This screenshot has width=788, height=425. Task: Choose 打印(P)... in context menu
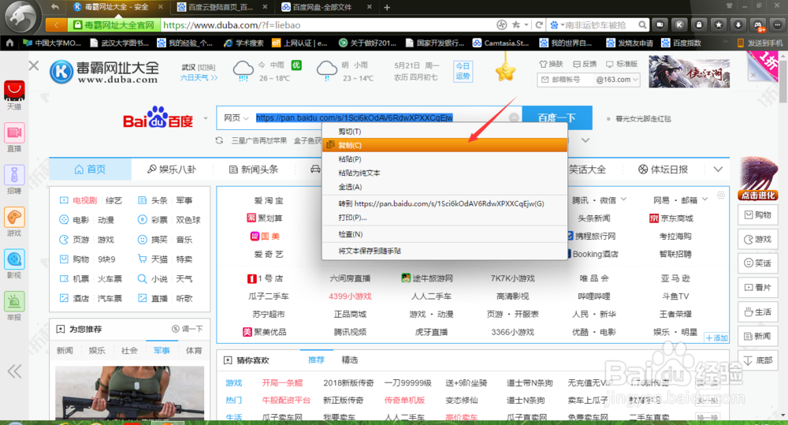[x=444, y=218]
